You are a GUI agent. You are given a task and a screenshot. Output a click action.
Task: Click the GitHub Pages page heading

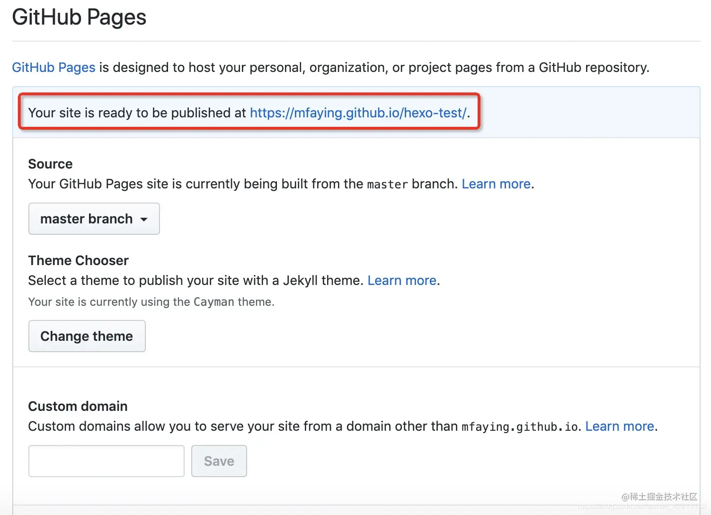click(79, 17)
